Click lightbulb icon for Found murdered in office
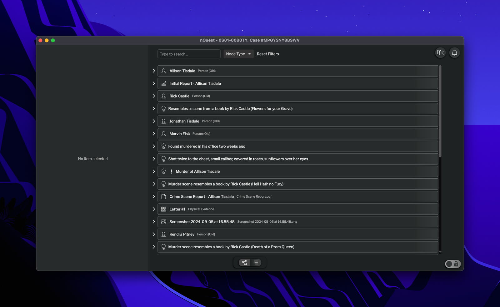Screen dimensions: 500x307 point(163,146)
